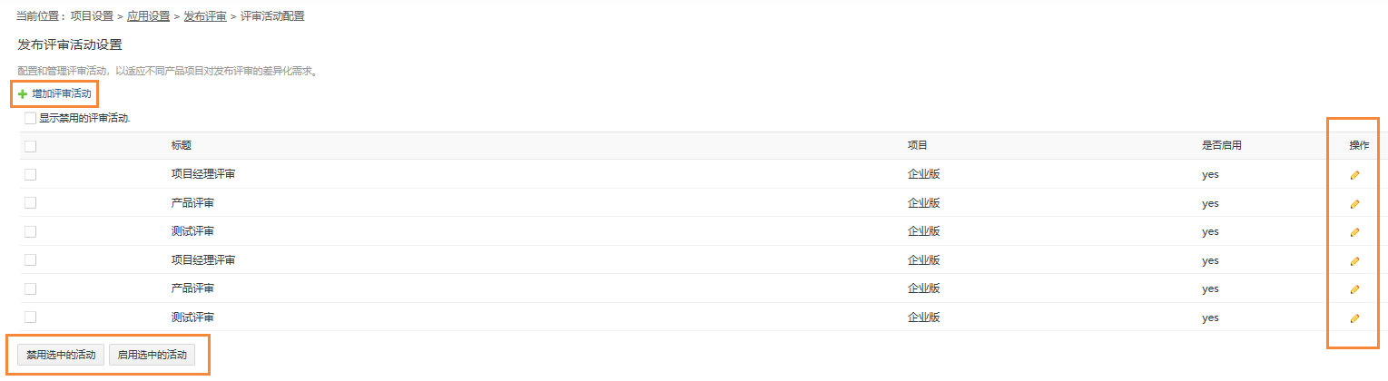
Task: Edit the first 项目经理评审 row via pencil icon
Action: pyautogui.click(x=1354, y=174)
